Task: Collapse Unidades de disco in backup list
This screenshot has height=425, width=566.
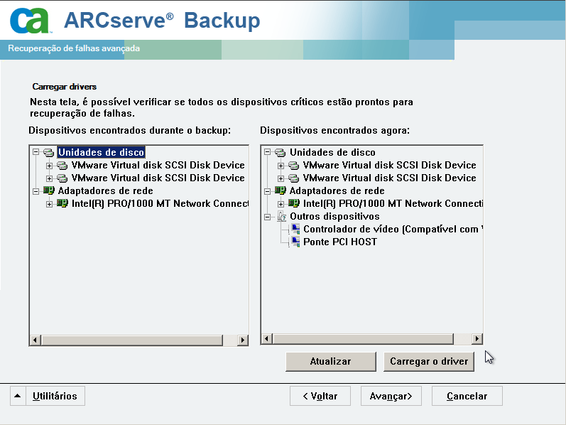Action: pyautogui.click(x=36, y=152)
